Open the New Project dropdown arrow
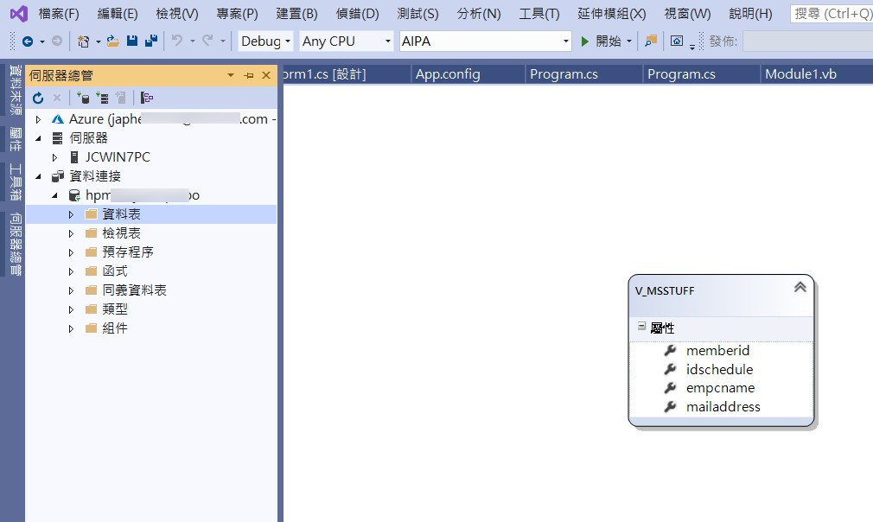 coord(98,41)
